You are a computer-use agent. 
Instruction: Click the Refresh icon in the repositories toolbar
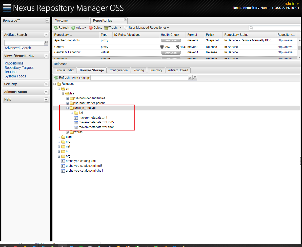(56, 28)
